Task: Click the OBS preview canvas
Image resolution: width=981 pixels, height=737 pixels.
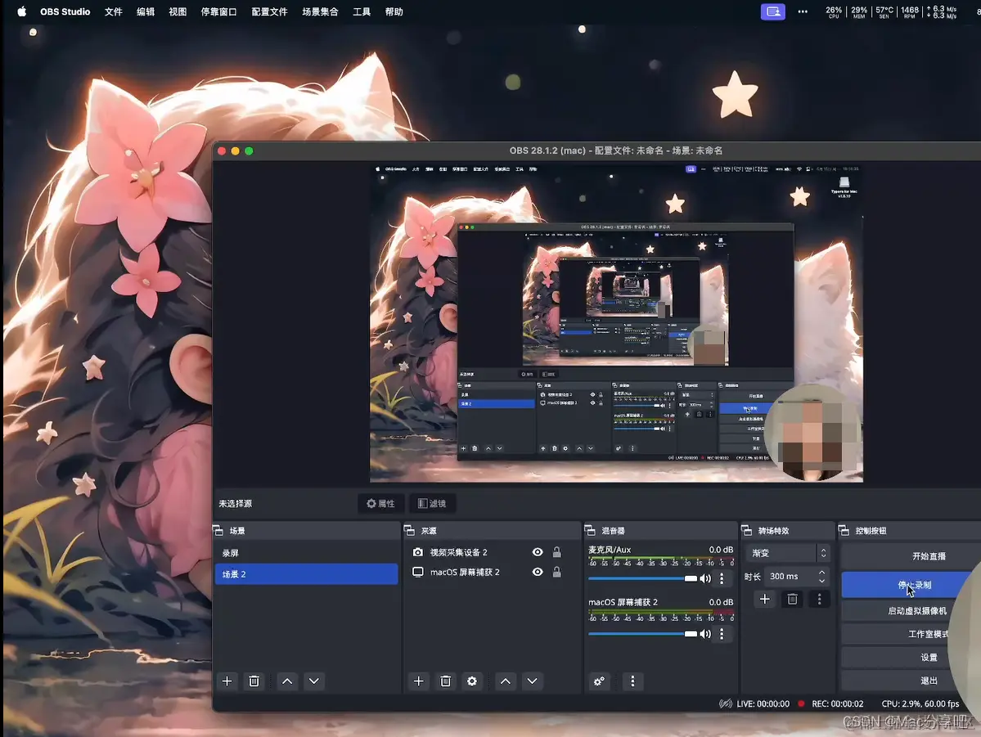Action: (616, 323)
